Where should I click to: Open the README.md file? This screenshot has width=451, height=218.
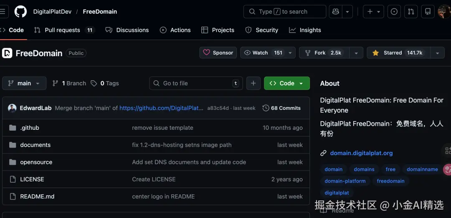point(38,196)
